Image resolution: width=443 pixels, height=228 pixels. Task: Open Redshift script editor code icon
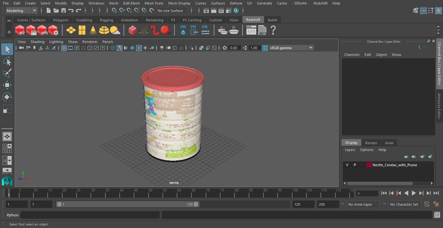point(251,30)
